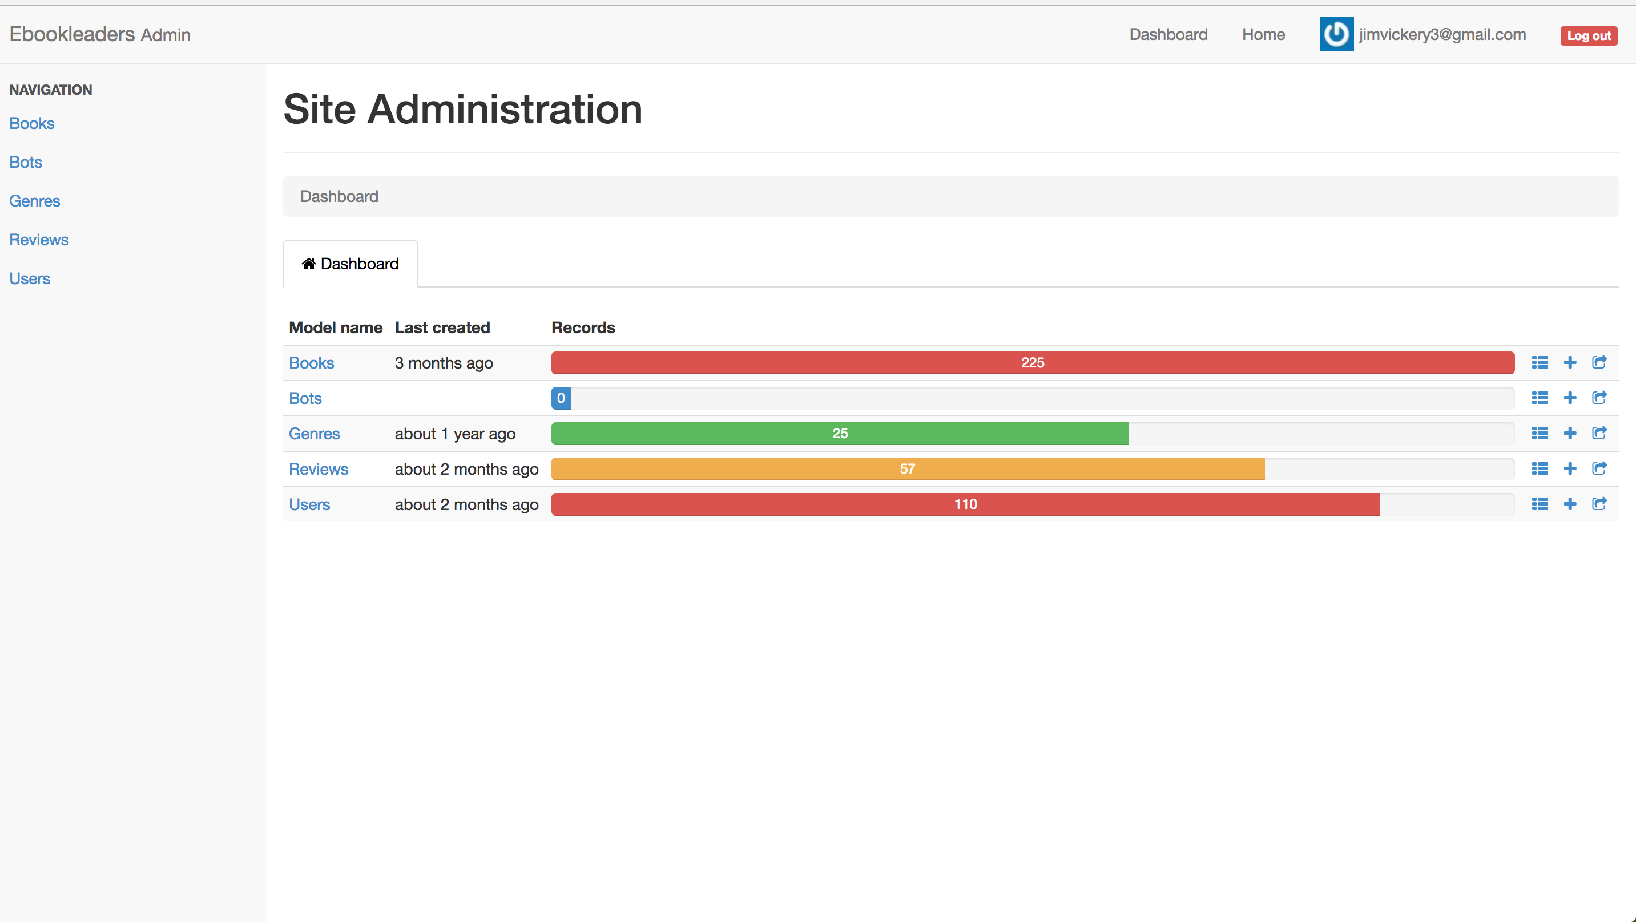
Task: Click the export icon in the Books row
Action: [1599, 362]
